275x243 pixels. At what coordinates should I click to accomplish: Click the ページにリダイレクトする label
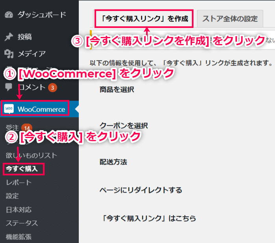tap(141, 190)
